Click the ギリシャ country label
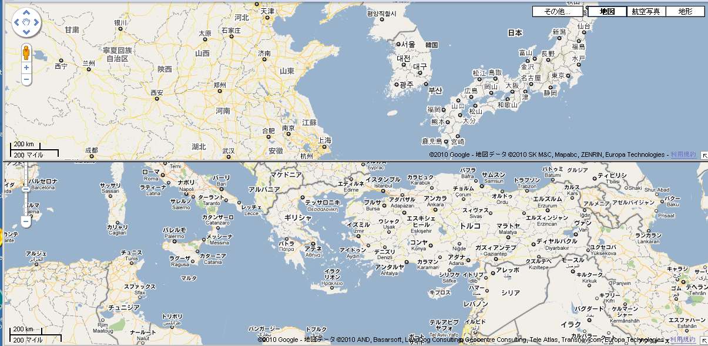 pos(298,217)
